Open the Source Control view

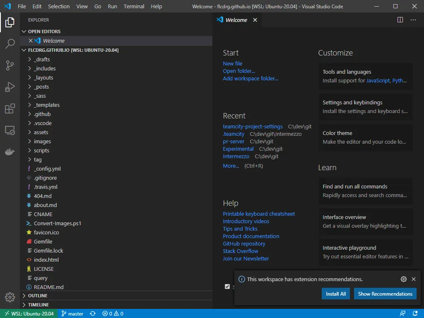(x=10, y=65)
